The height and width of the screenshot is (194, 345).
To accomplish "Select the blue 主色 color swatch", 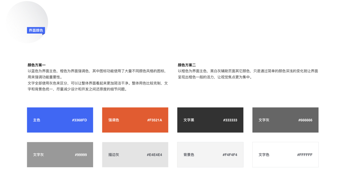I will coord(60,120).
